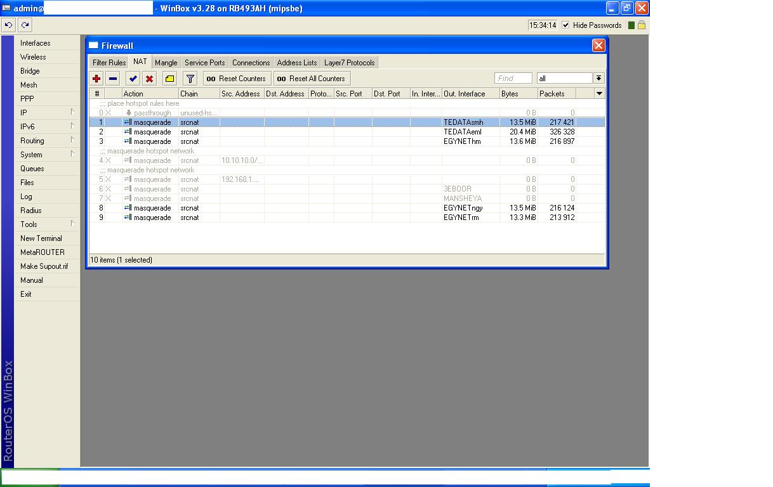Open New Terminal from sidebar
Screen dimensions: 773x487
click(47, 238)
